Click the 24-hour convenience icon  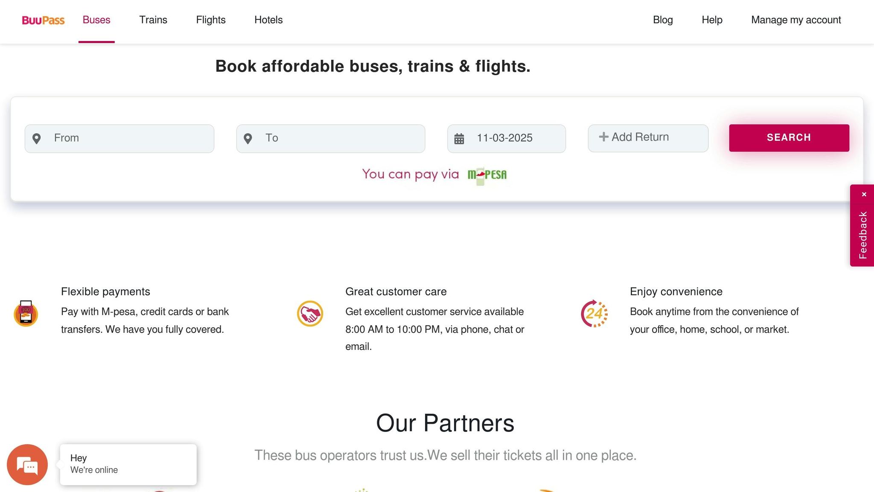point(594,313)
